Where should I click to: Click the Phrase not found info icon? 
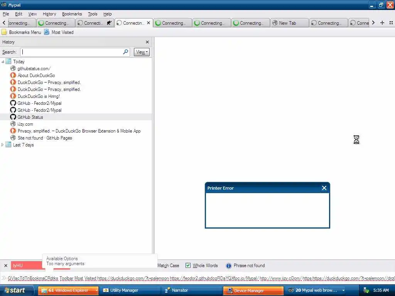(228, 266)
